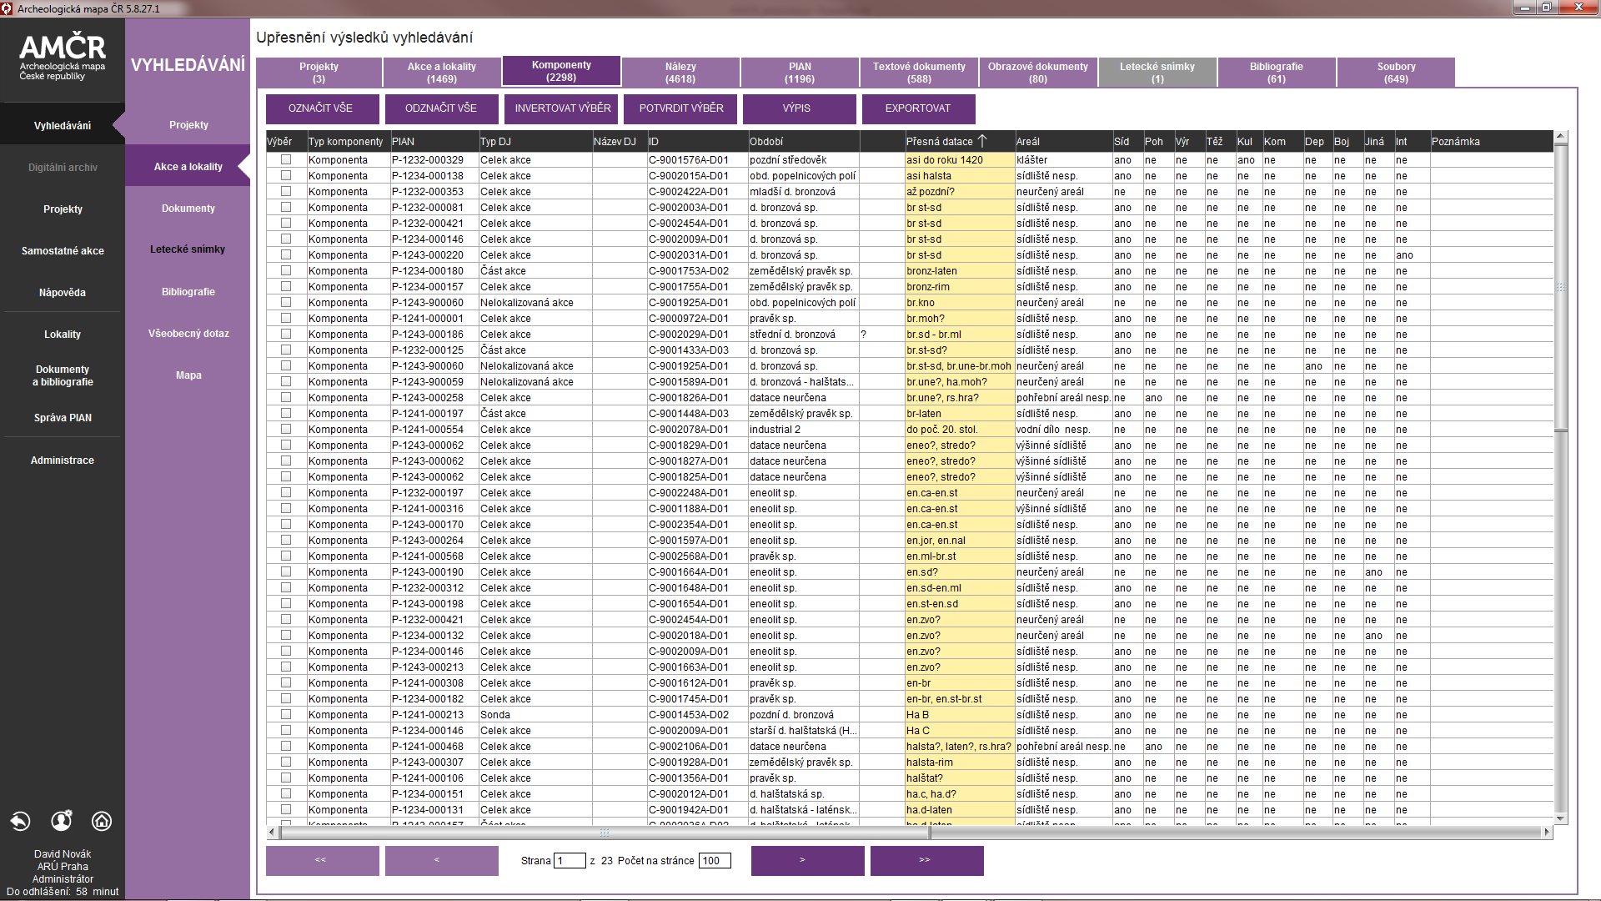
Task: Select Všeobecný dotaz in search submenu
Action: (x=188, y=334)
